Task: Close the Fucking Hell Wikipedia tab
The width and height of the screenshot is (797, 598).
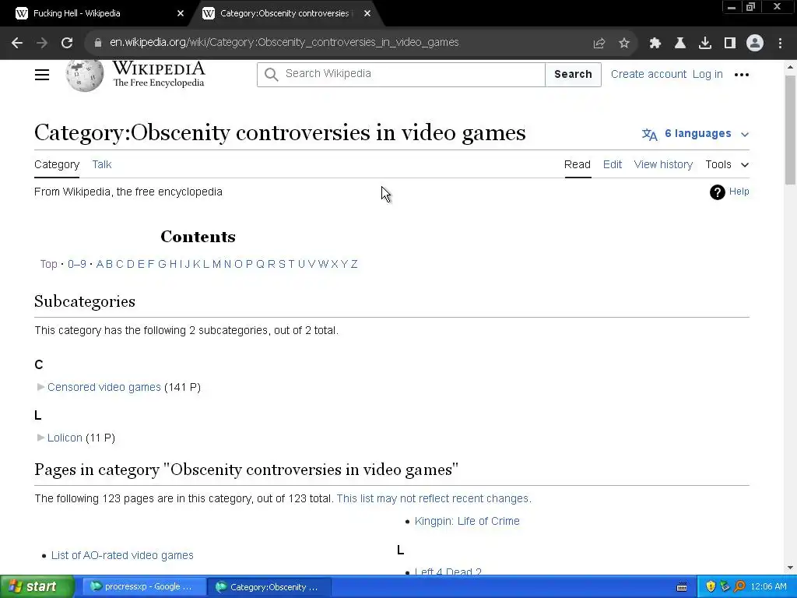Action: click(181, 14)
